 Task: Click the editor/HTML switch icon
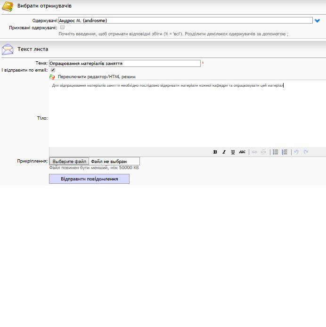click(x=52, y=77)
